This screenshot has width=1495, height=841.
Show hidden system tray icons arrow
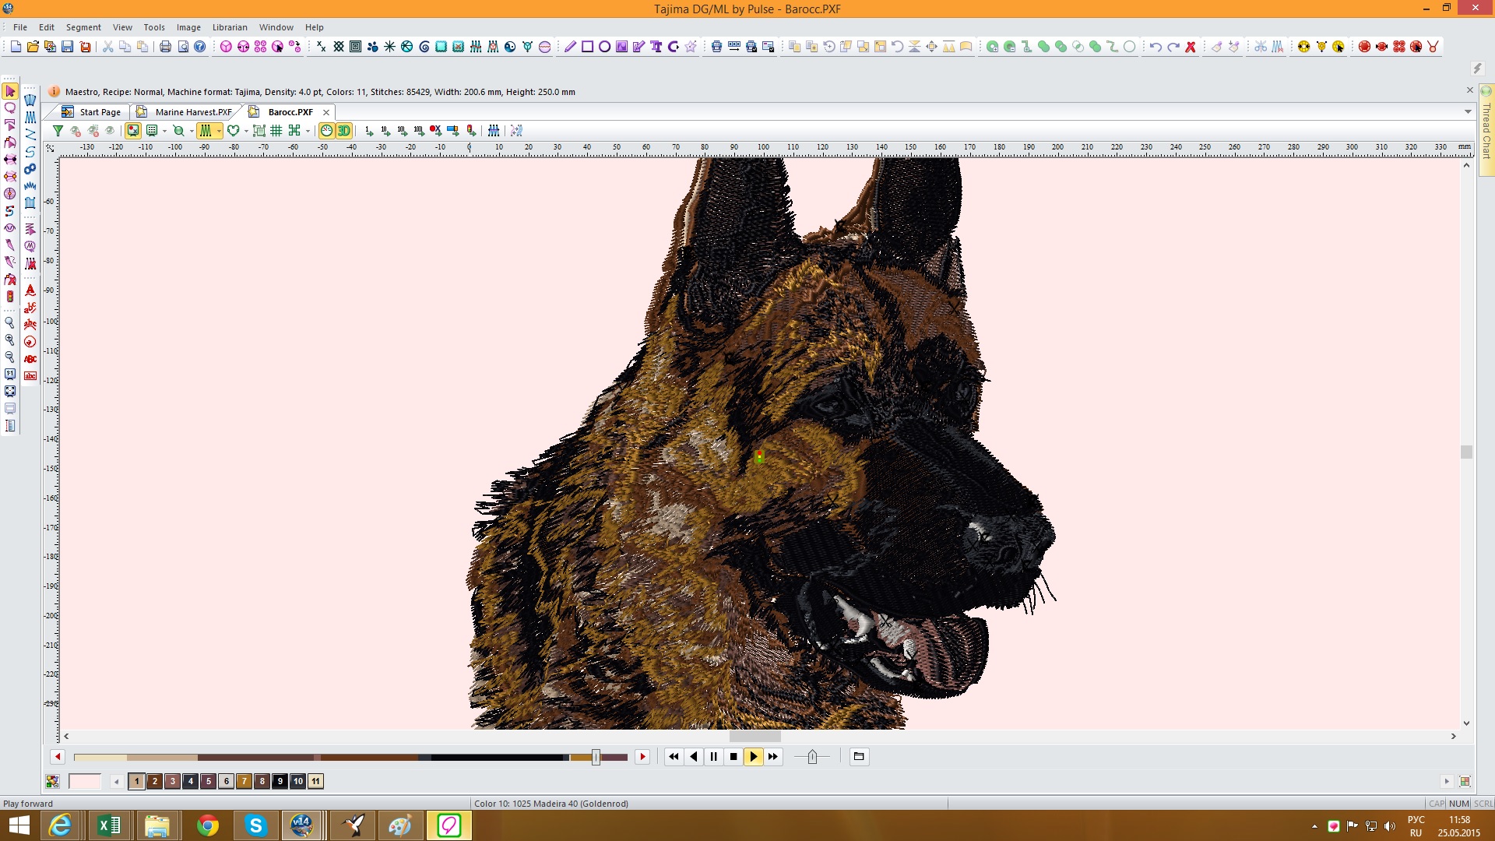tap(1314, 826)
